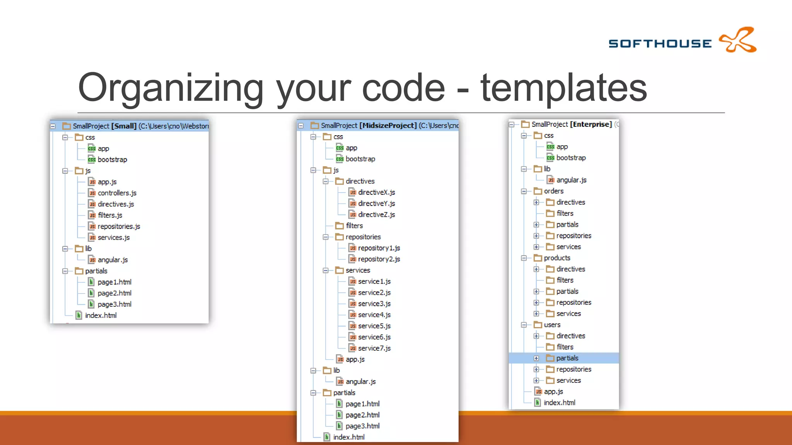Click the controllers.js JS file icon

click(92, 193)
